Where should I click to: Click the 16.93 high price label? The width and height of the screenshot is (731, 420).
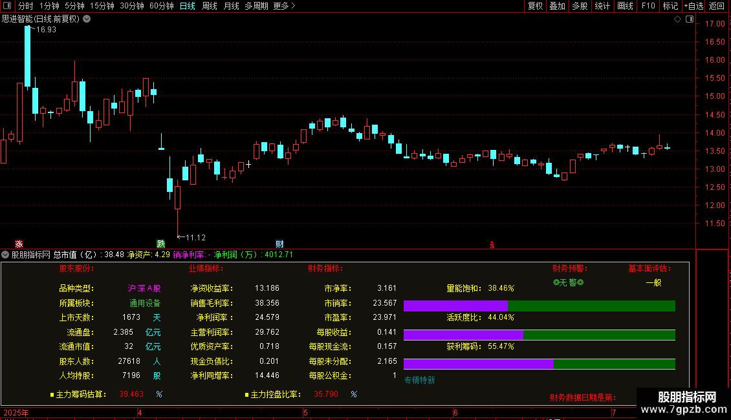pos(46,30)
